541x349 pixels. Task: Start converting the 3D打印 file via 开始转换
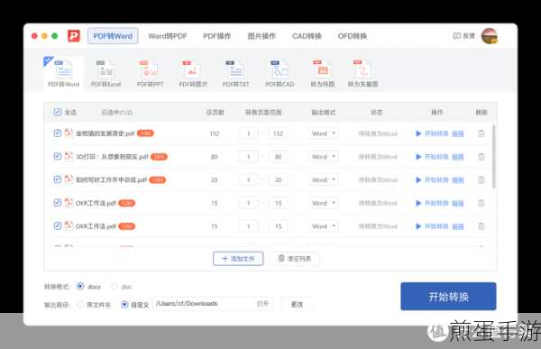coord(432,157)
